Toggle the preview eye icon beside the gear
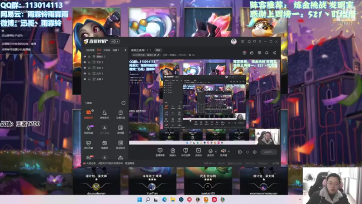 [248, 152]
